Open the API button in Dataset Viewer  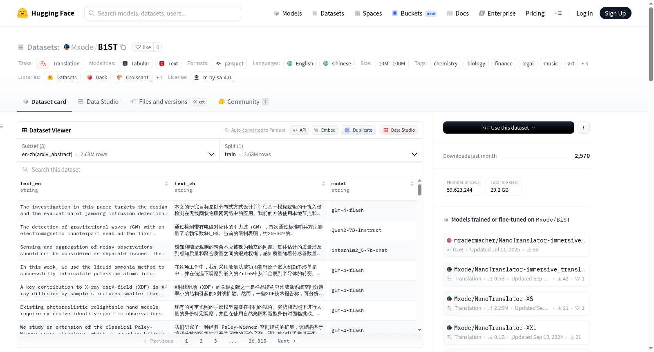coord(299,130)
